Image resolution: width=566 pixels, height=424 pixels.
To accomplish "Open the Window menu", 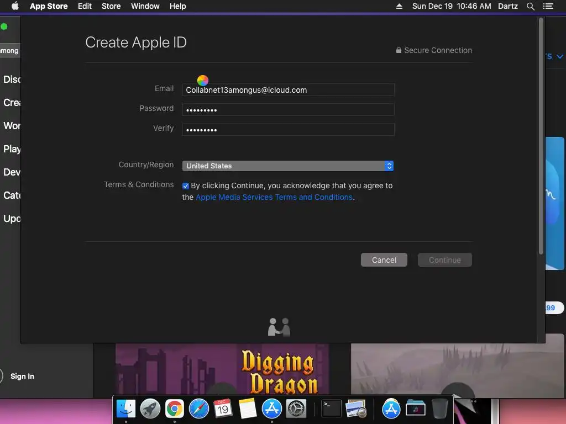I will pyautogui.click(x=145, y=6).
